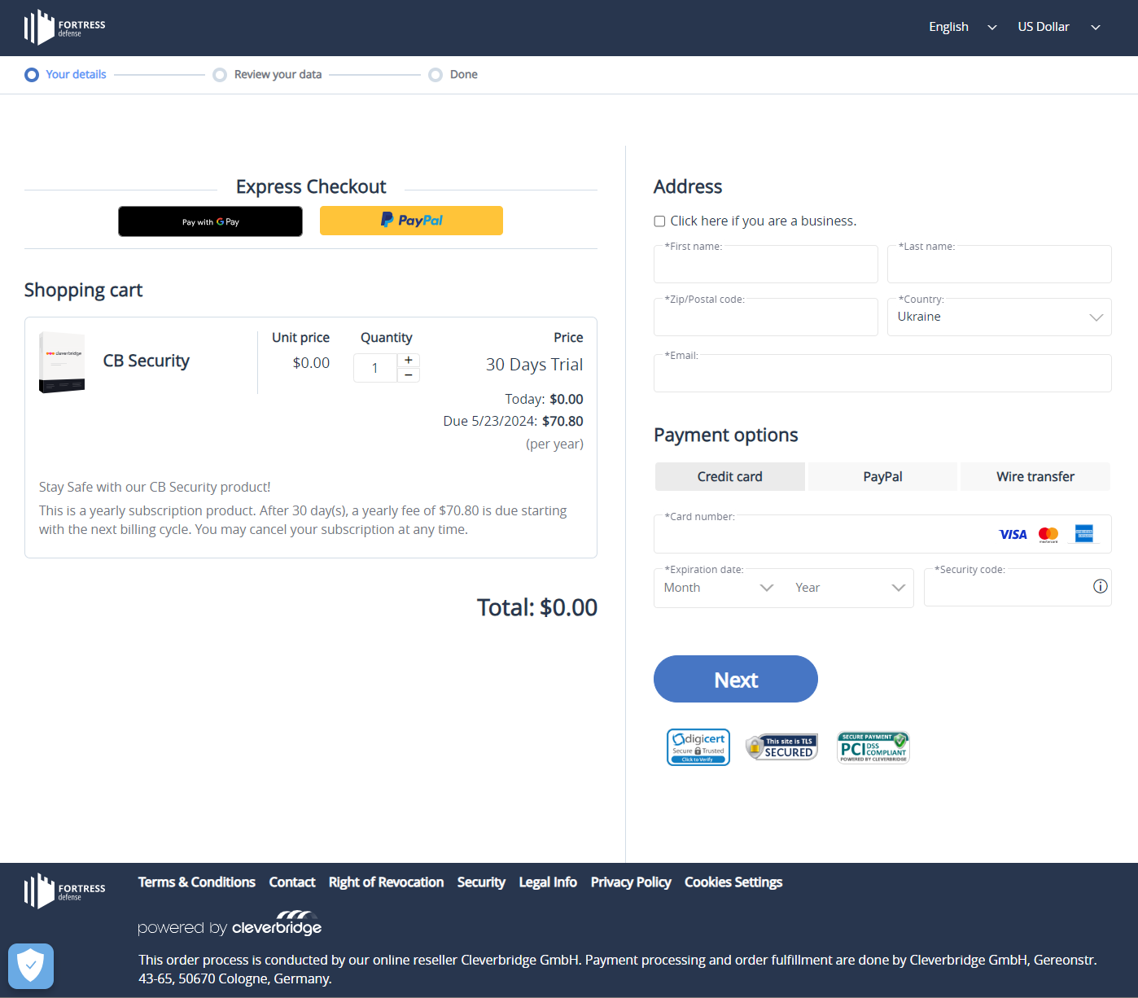Select the Credit card payment tab

(x=730, y=477)
